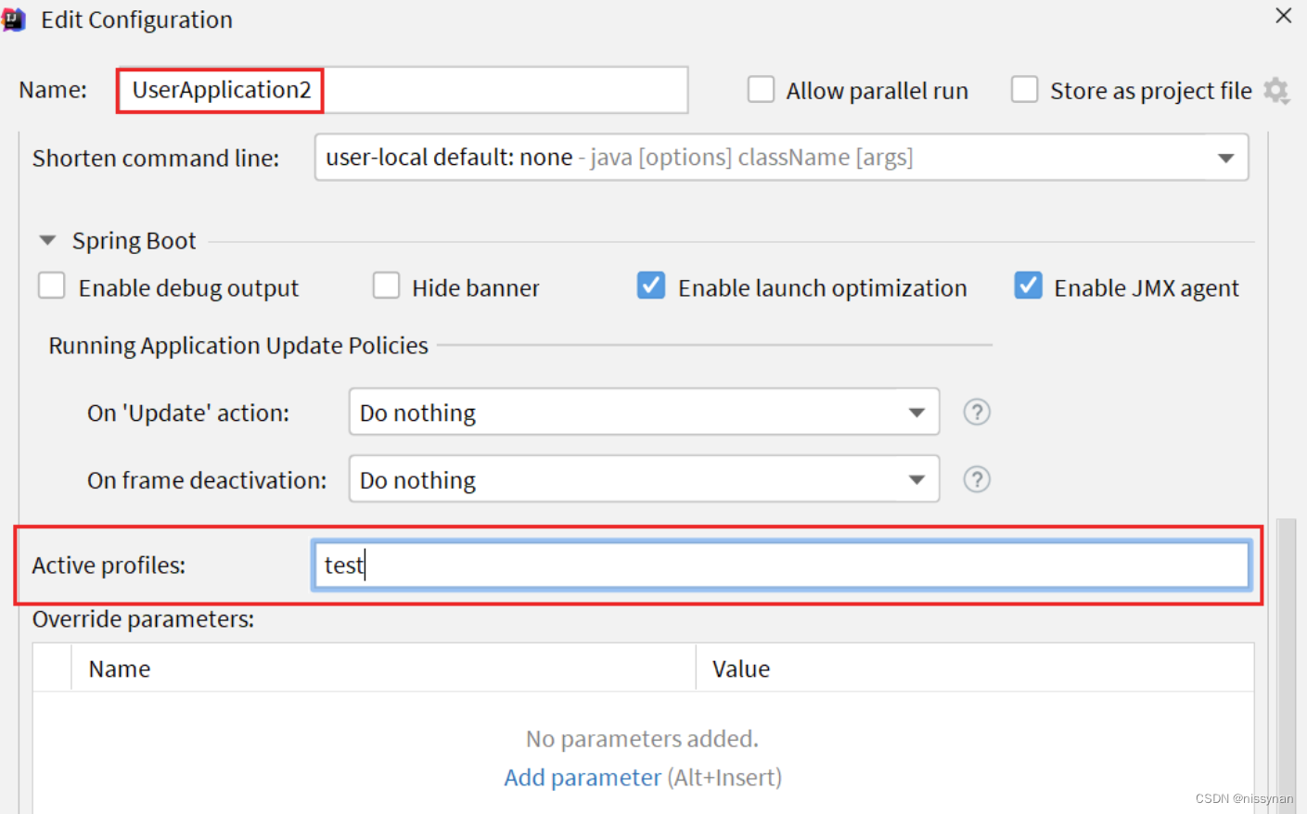Image resolution: width=1307 pixels, height=814 pixels.
Task: Click the Name column header
Action: pyautogui.click(x=383, y=668)
